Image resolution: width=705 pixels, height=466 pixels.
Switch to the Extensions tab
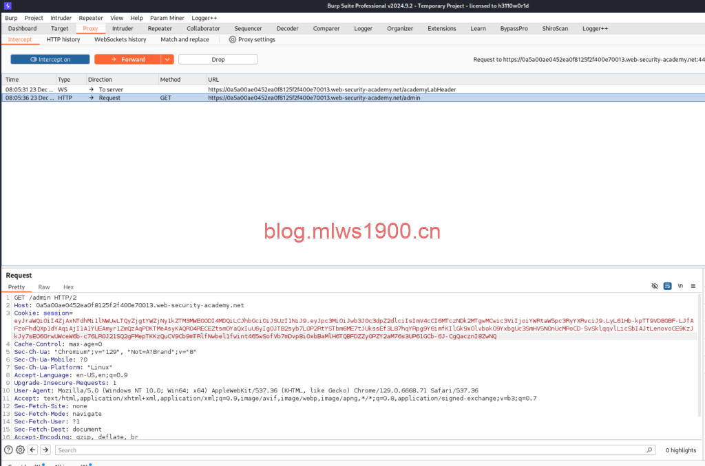coord(441,28)
